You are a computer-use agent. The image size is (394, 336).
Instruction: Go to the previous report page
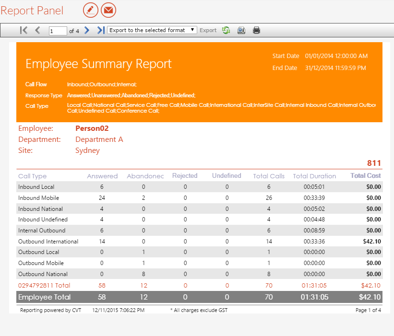[x=37, y=30]
